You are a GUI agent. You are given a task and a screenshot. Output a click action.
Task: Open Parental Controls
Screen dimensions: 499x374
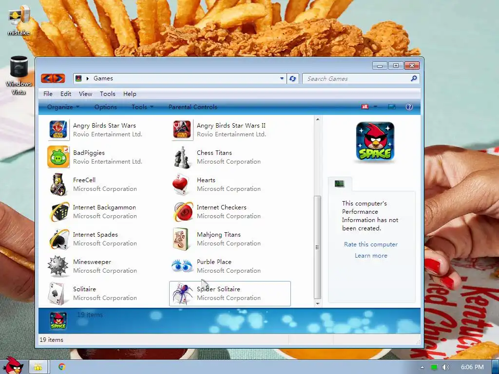coord(193,107)
